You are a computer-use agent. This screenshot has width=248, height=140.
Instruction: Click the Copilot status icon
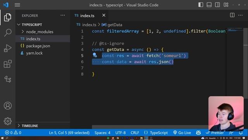[198, 133]
